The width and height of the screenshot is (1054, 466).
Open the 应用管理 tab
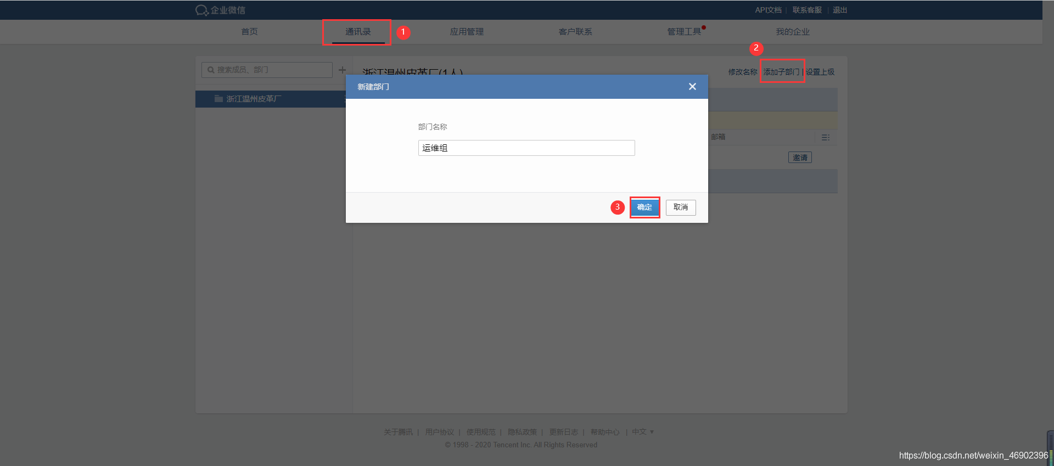(467, 32)
